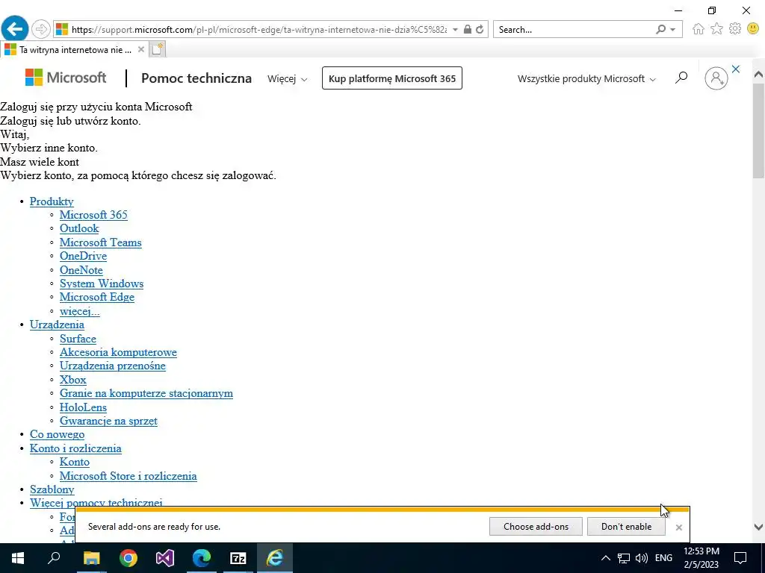Open the System Windows link
Image resolution: width=765 pixels, height=573 pixels.
point(102,284)
